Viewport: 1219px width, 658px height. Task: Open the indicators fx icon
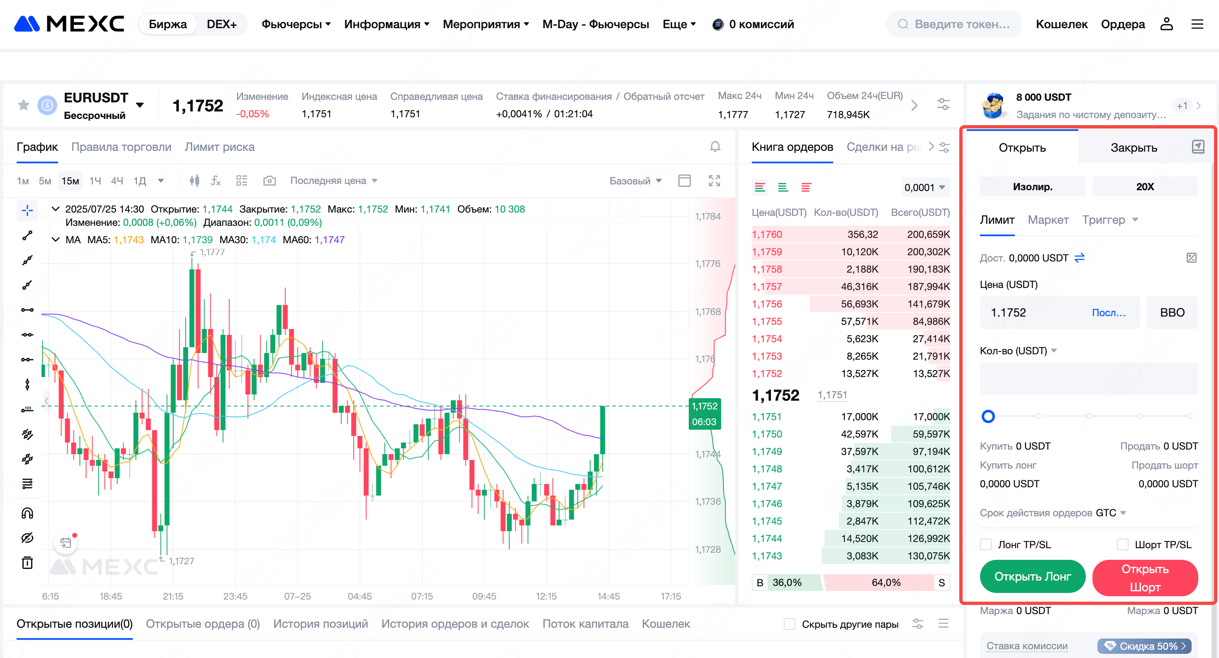tap(216, 181)
